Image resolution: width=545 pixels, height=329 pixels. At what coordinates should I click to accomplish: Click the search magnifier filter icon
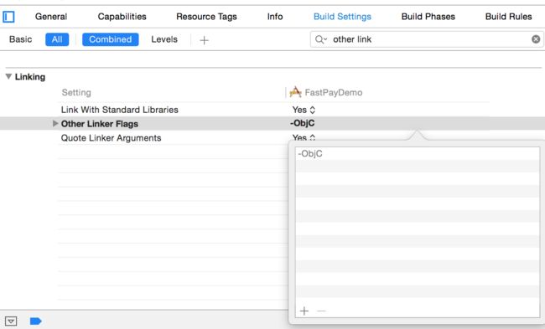pos(321,39)
